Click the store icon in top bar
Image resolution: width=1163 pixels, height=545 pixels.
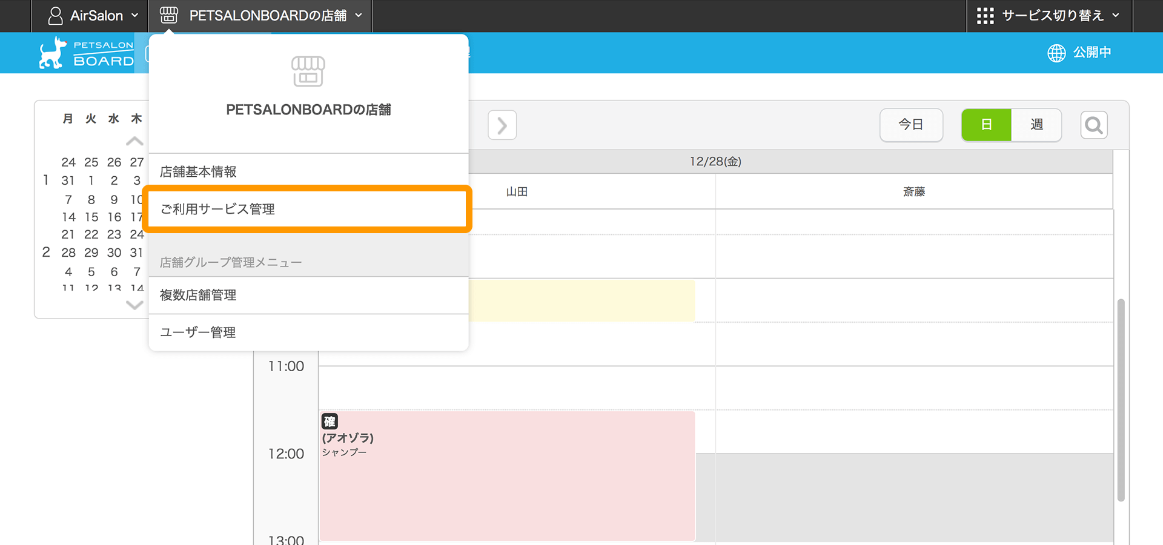point(169,15)
